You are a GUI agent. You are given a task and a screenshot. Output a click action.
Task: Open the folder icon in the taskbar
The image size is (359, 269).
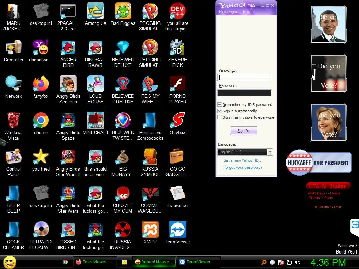coord(124,262)
